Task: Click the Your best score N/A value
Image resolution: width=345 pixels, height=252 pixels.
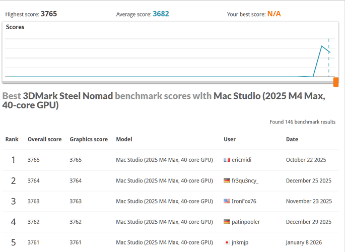Action: coord(274,14)
